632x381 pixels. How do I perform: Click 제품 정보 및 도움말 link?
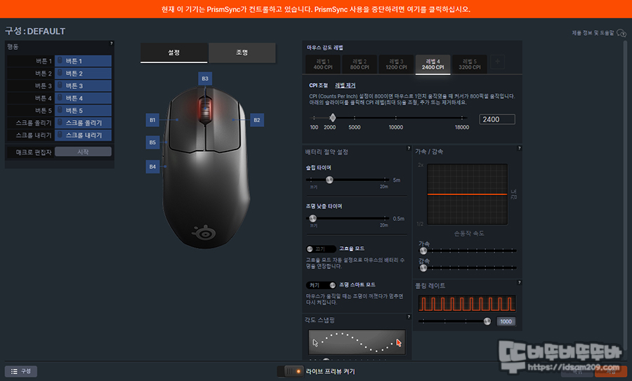(593, 33)
